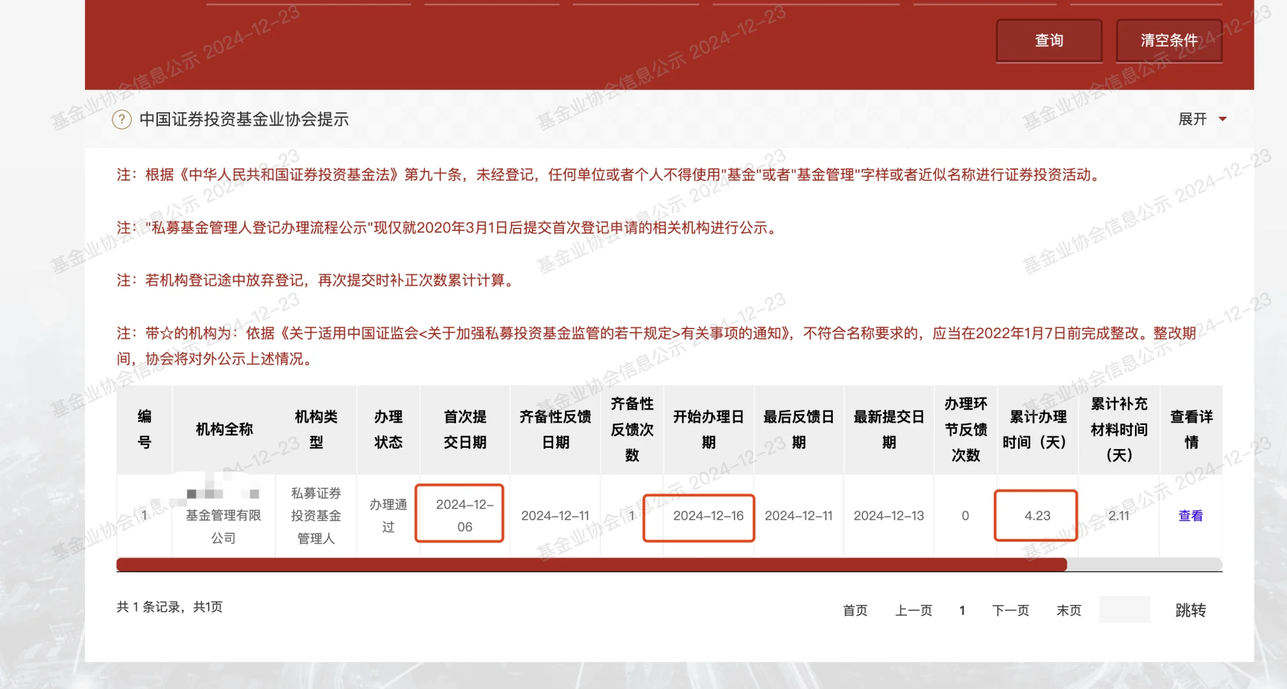
Task: Select page number 1
Action: 962,611
